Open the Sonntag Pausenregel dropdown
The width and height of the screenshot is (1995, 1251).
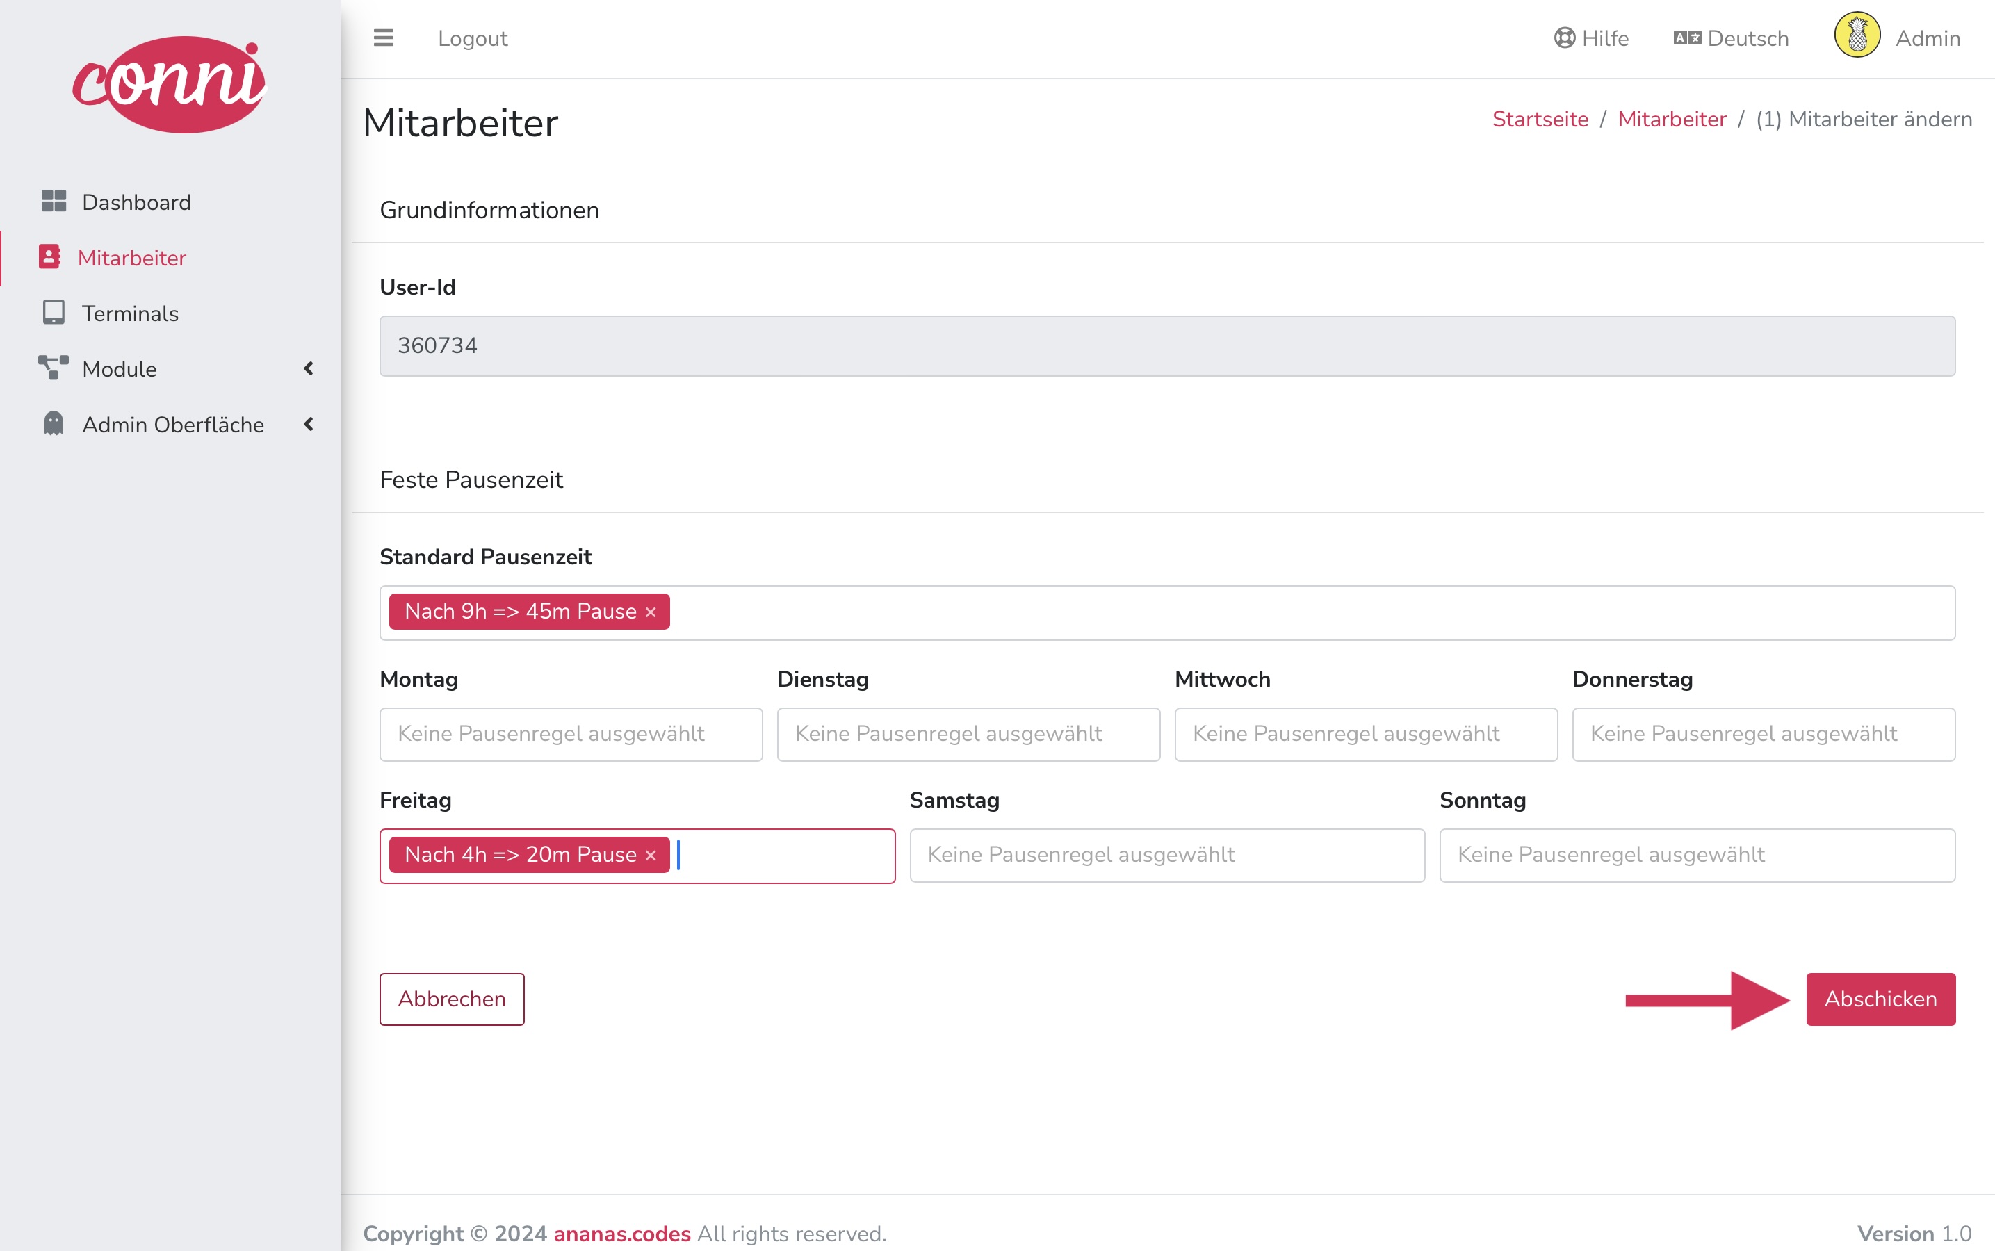[1697, 856]
